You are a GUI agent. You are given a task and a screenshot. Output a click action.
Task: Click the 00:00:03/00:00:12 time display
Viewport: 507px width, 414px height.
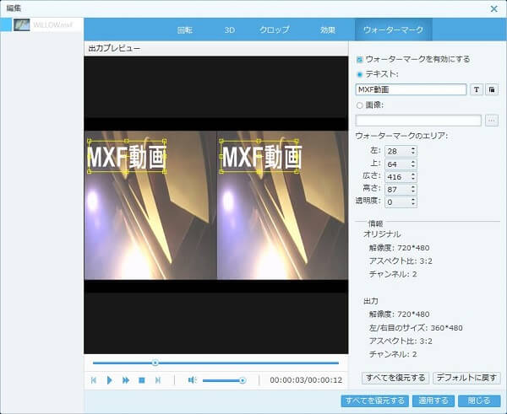point(306,380)
